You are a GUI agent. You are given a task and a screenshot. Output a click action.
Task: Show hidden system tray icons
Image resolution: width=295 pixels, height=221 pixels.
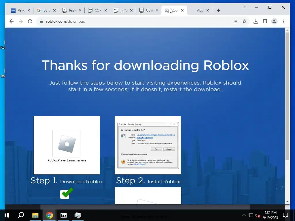[244, 215]
